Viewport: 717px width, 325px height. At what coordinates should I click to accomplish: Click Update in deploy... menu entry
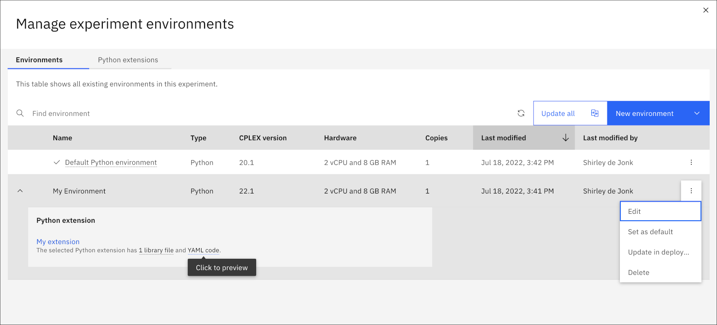point(661,252)
